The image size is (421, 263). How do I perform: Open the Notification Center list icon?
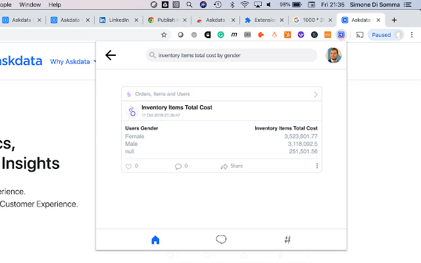(x=408, y=5)
